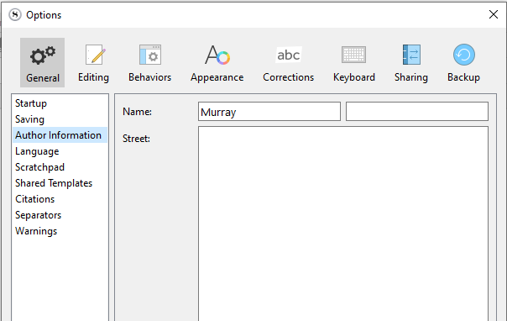Select Saving in the sidebar list

(60, 119)
